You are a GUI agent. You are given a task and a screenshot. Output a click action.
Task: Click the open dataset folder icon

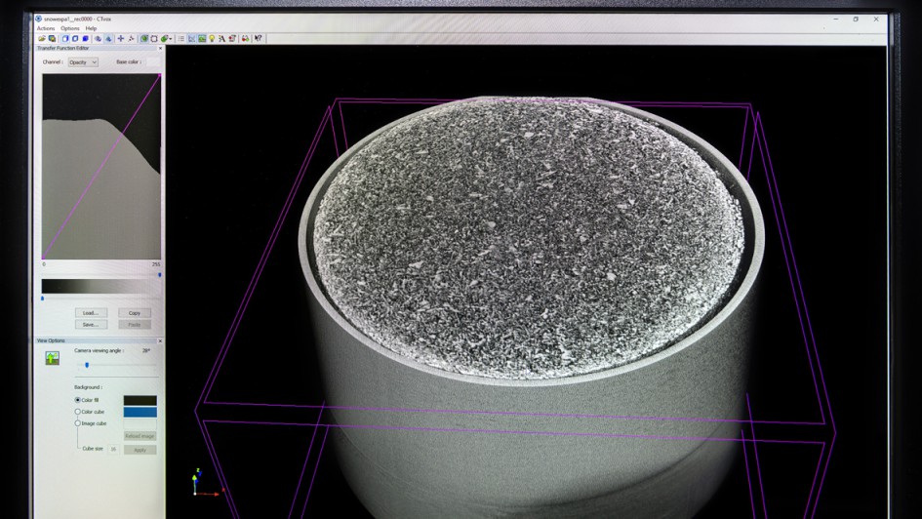pyautogui.click(x=41, y=38)
